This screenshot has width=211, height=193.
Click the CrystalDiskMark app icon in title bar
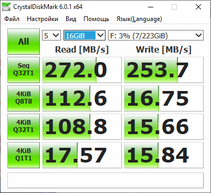tap(6, 7)
